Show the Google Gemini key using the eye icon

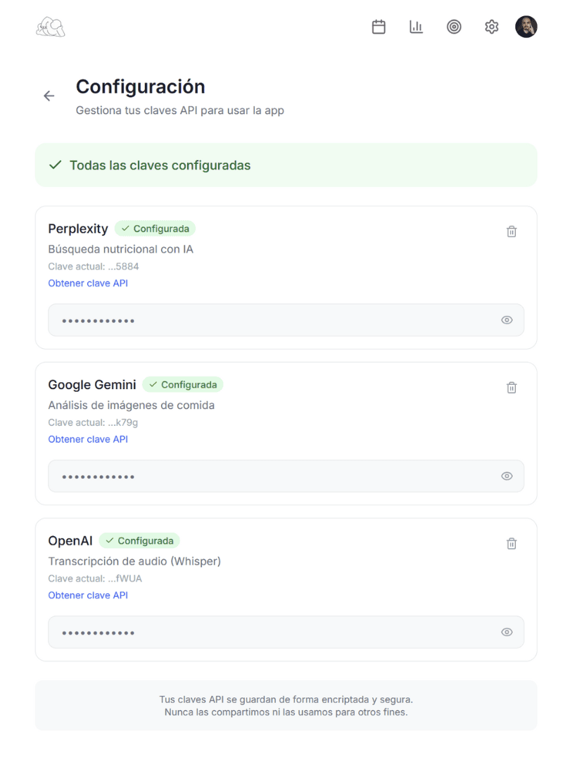tap(507, 476)
